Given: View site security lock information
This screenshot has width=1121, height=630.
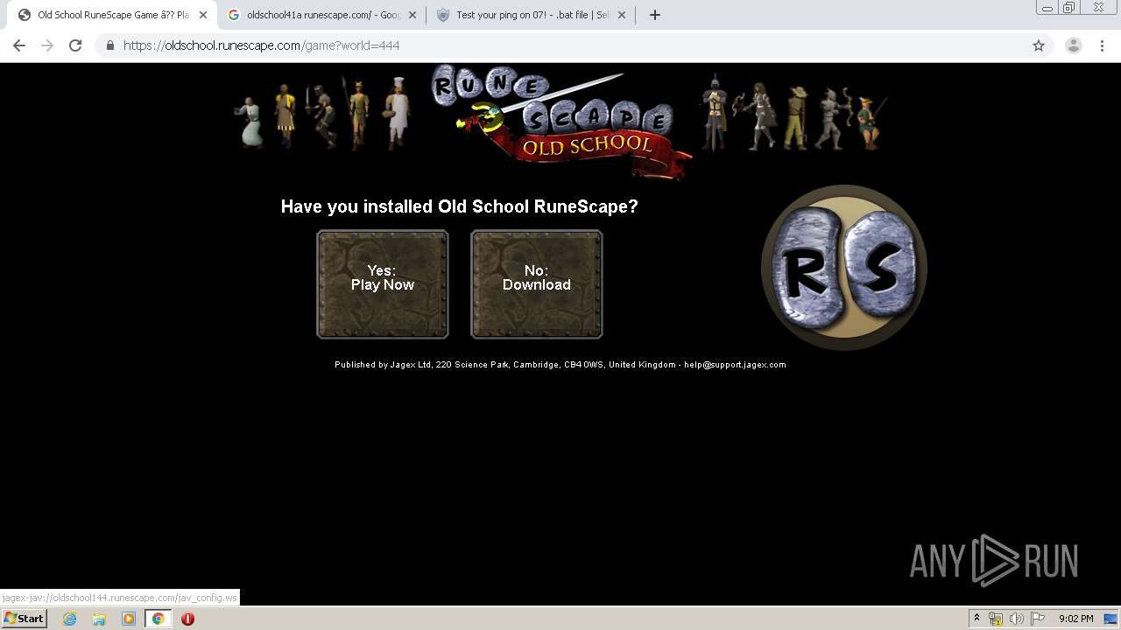Looking at the screenshot, I should pos(109,45).
